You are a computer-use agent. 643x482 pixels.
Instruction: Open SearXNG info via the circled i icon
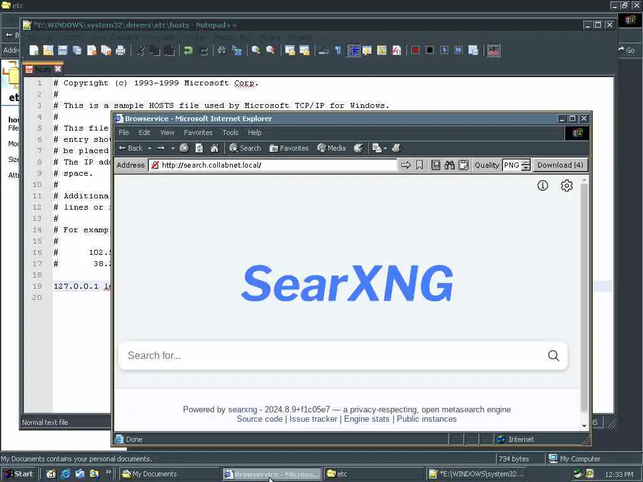coord(543,186)
